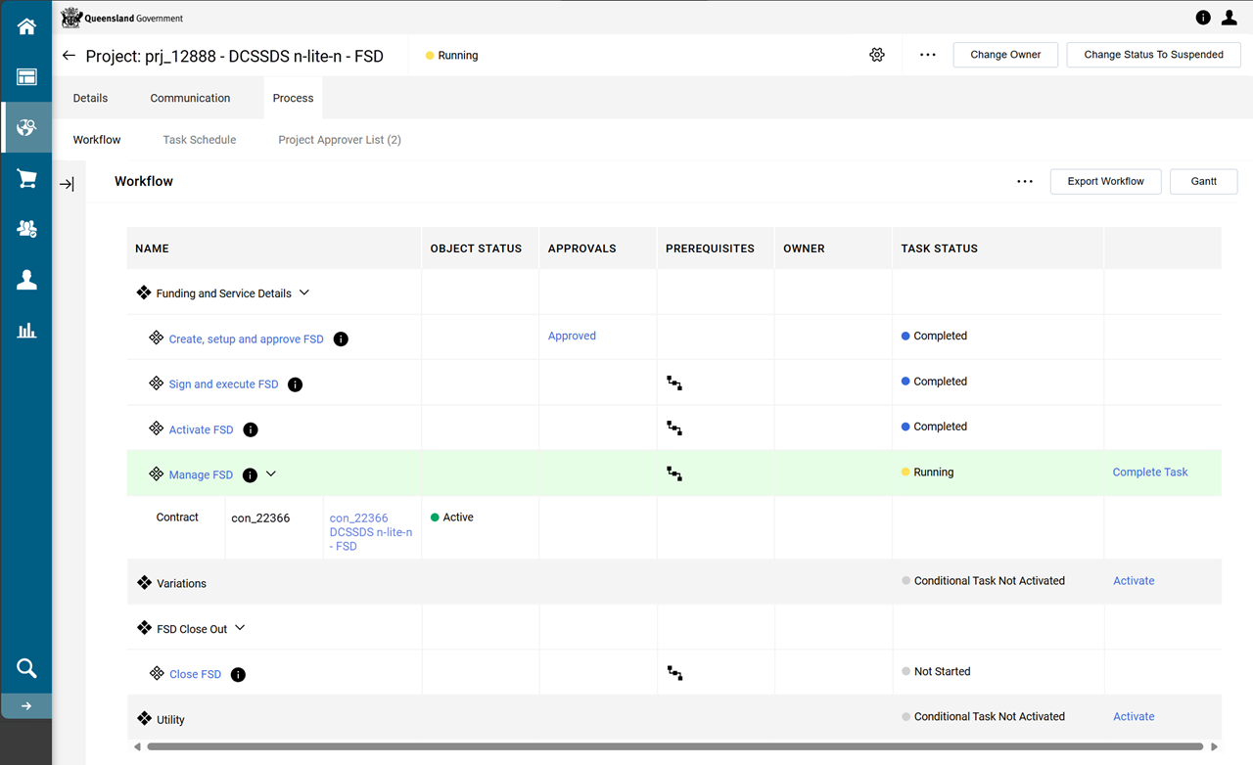Click the search magnifier in sidebar
This screenshot has height=765, width=1253.
pos(26,668)
